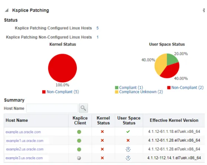Image resolution: width=207 pixels, height=165 pixels.
Task: Click red X kernel status for example2.us.oracle.com
Action: pyautogui.click(x=102, y=149)
